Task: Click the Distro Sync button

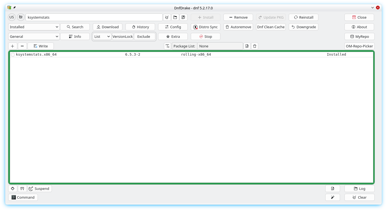Action: click(205, 27)
